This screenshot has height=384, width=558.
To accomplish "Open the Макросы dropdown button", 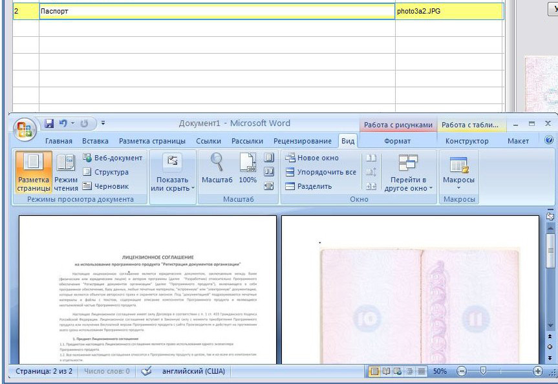I will [x=458, y=172].
